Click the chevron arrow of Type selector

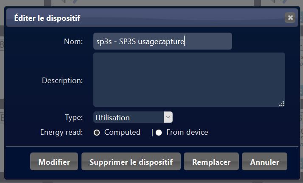coord(168,117)
